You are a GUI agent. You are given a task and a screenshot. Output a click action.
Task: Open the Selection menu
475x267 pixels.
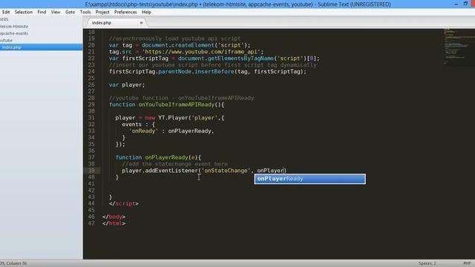(23, 12)
